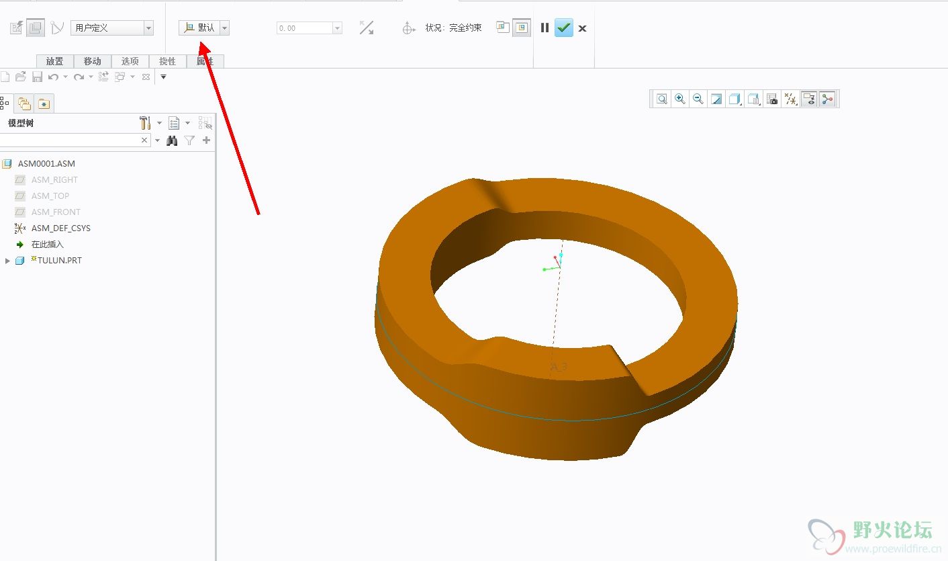Toggle manual placement mode icon
Screen dimensions: 948x561
36,28
